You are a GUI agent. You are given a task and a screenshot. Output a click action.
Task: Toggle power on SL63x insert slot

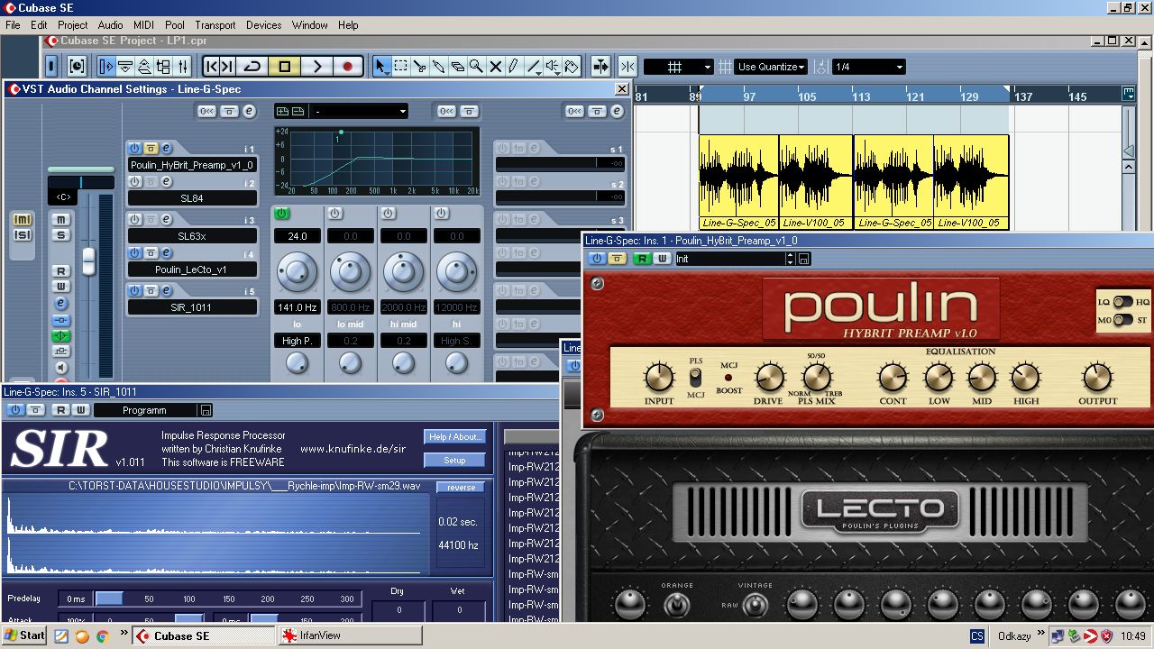(134, 219)
